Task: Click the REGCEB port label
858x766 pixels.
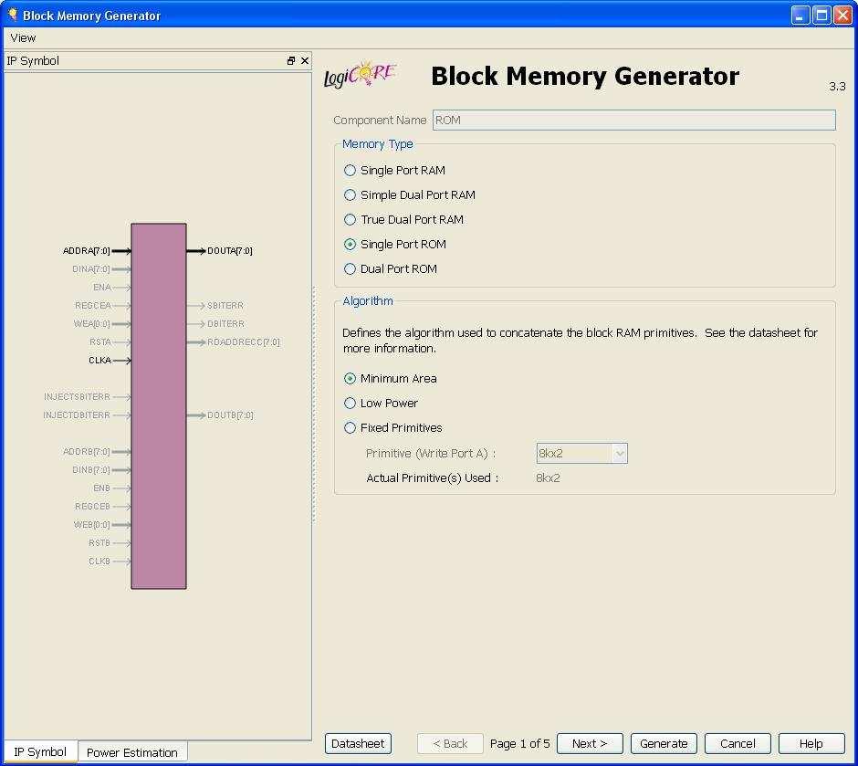Action: coord(92,506)
